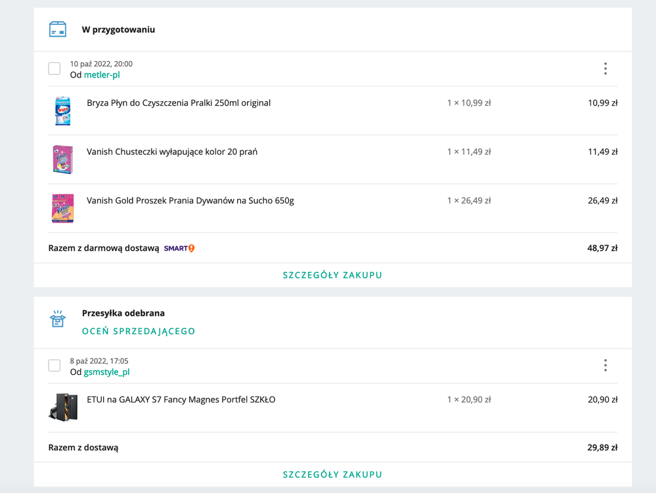Screen dimensions: 656x493
Task: Open Vanish Chusteczki wyłapujące kolor listing
Action: [x=172, y=152]
